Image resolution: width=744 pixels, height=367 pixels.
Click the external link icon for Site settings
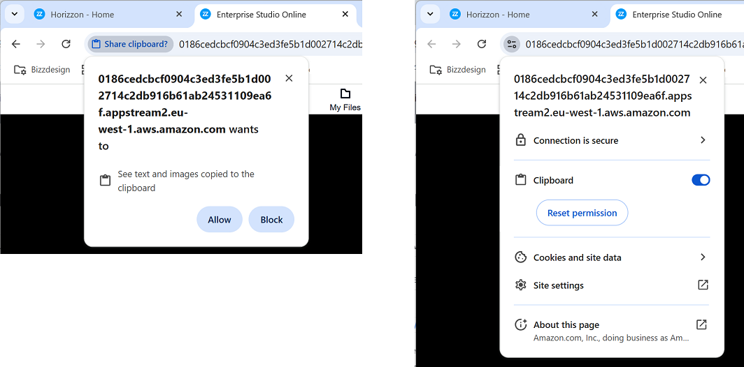[x=703, y=285]
